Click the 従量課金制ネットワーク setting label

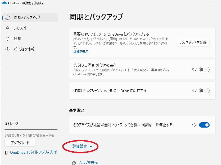pos(123,125)
